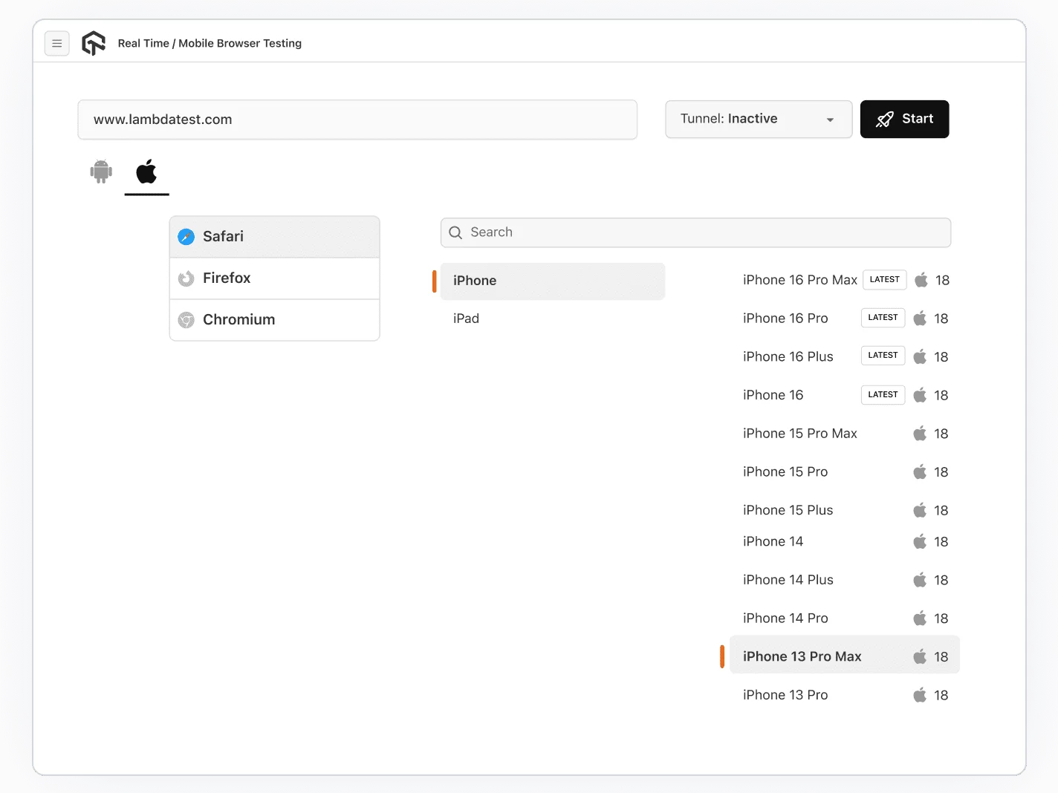Viewport: 1058px width, 793px height.
Task: Select iOS version 18 for iPhone 13 Pro
Action: (x=941, y=696)
